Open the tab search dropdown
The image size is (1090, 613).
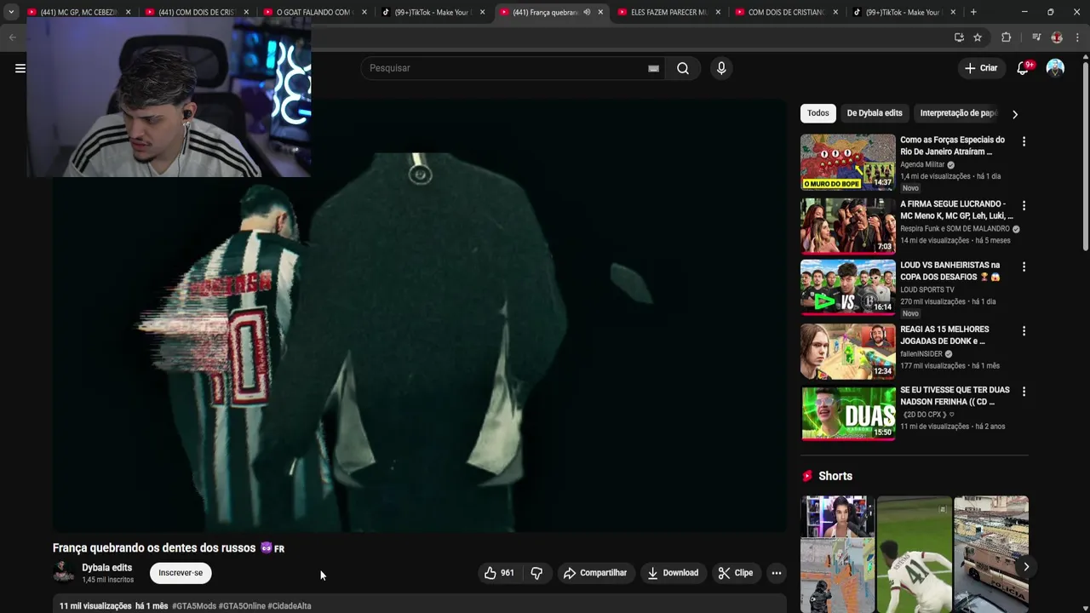click(11, 12)
